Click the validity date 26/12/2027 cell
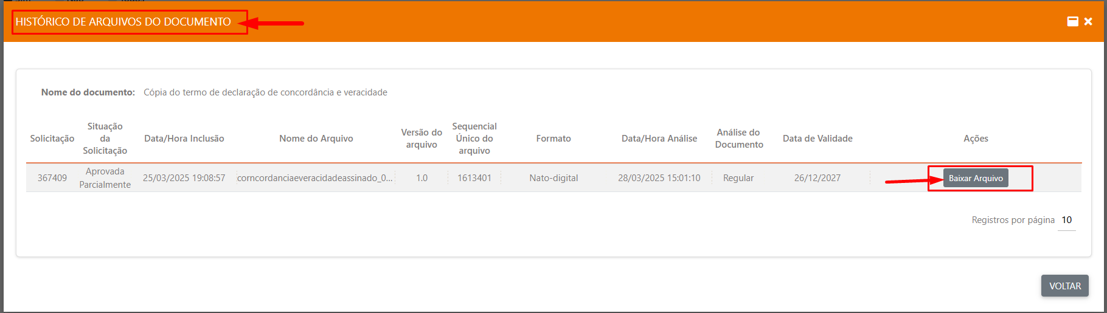 817,178
